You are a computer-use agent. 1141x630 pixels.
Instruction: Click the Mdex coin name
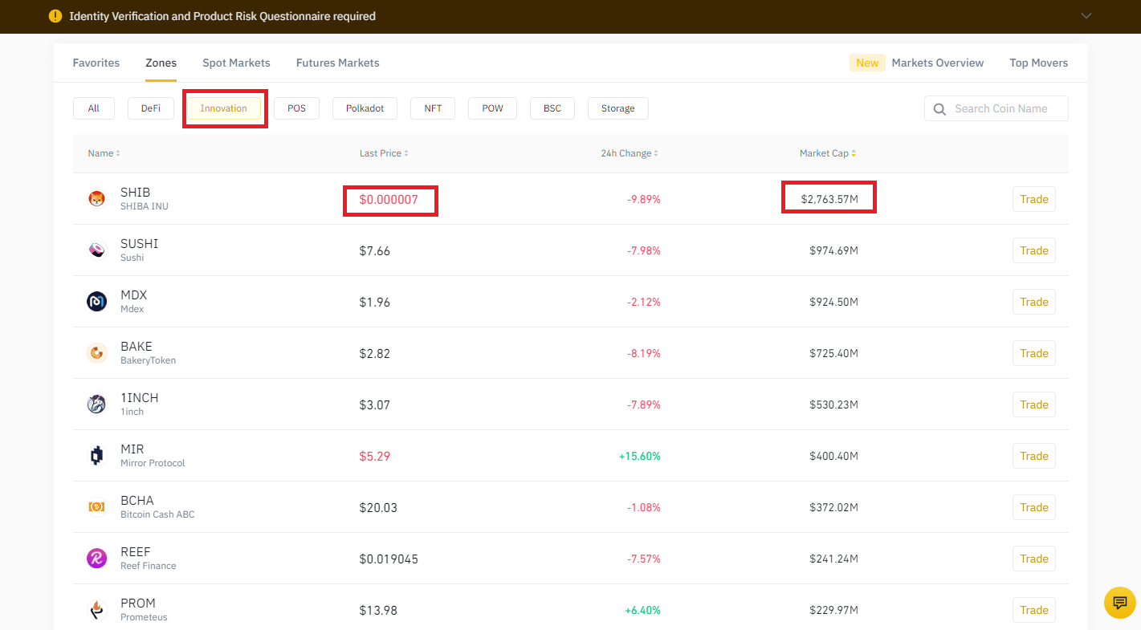point(132,309)
